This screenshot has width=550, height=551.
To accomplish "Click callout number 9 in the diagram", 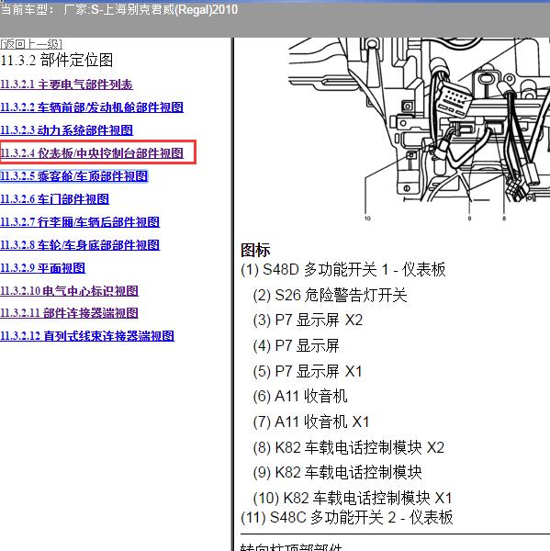I will click(469, 219).
